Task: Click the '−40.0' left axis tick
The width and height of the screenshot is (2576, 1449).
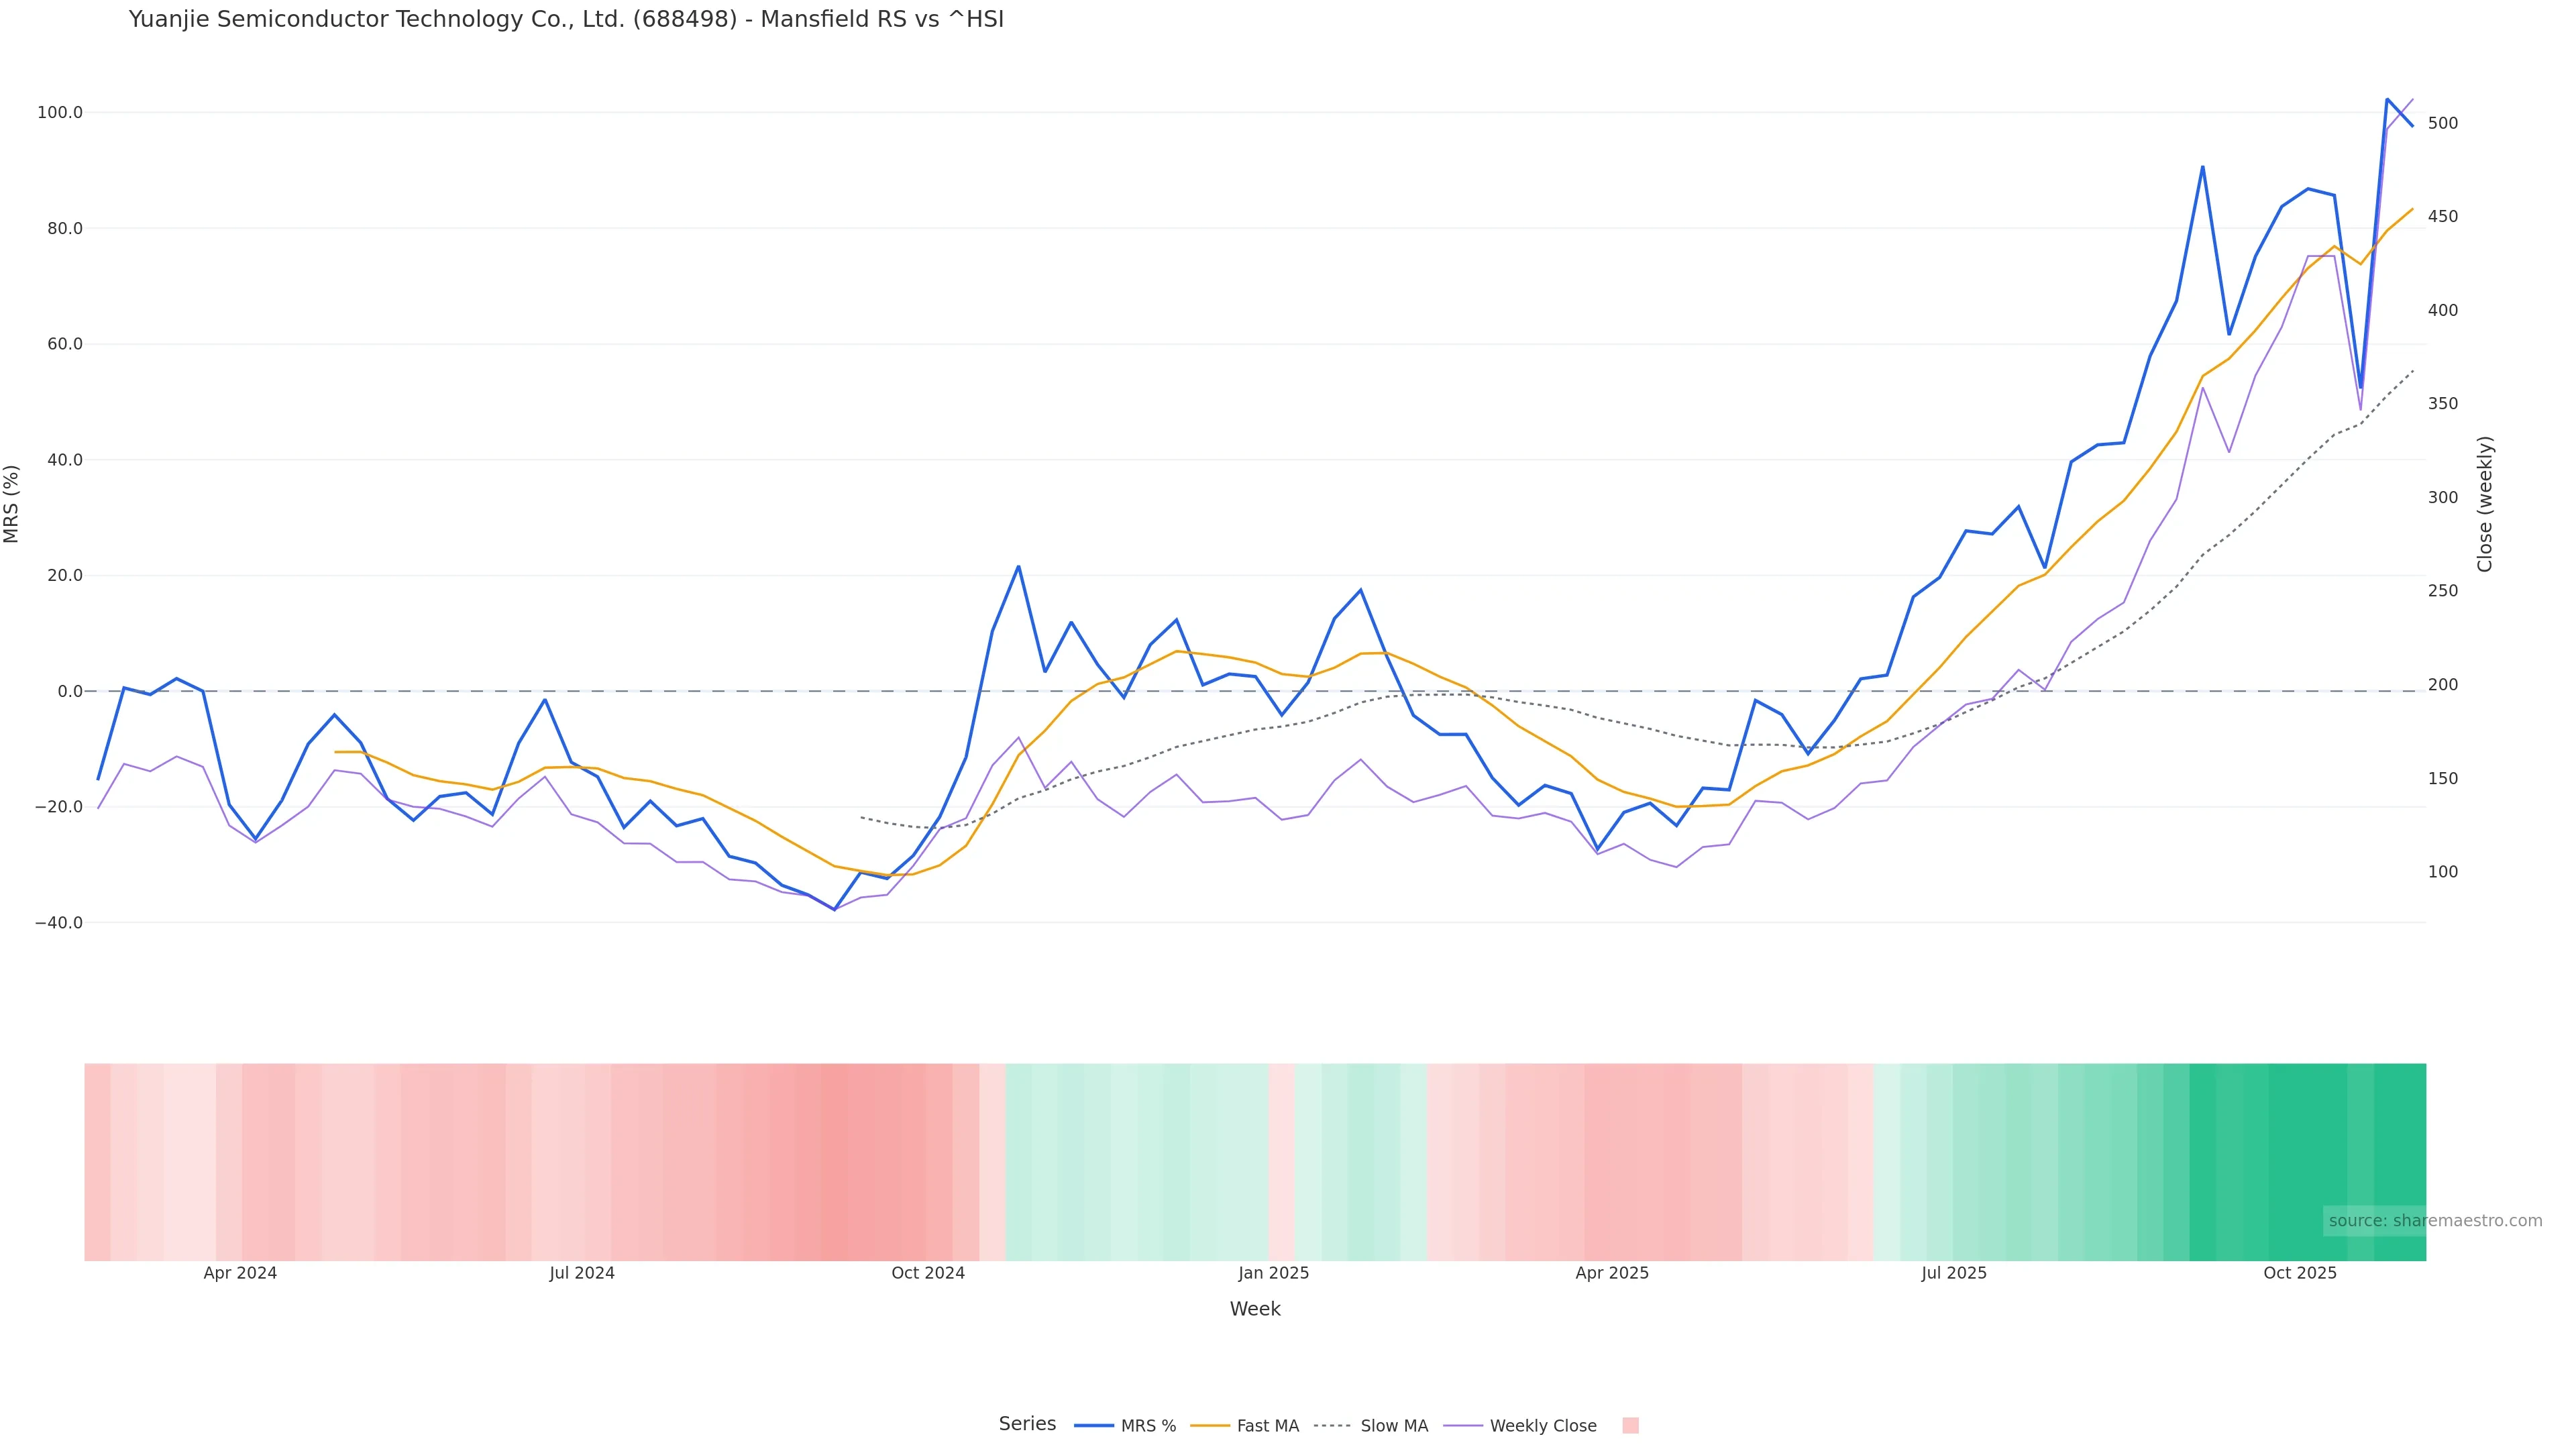Action: (x=59, y=923)
